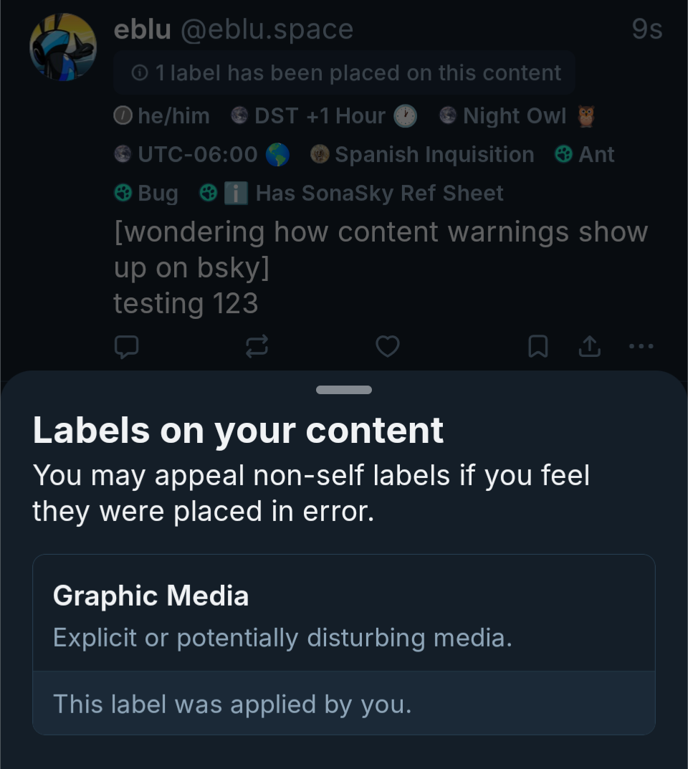Tap the 9s post timestamp
Screen dimensions: 688x769
646,30
